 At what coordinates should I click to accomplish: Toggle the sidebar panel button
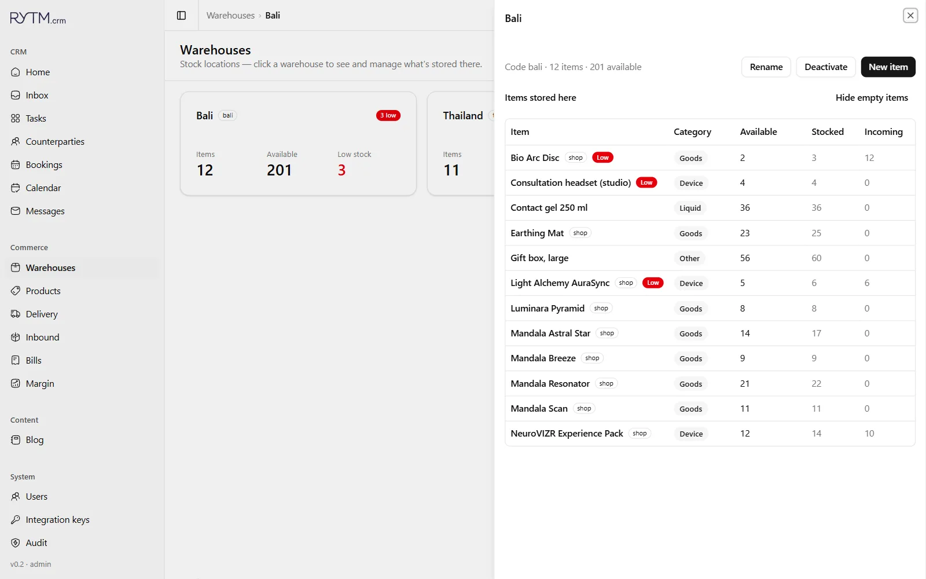click(x=181, y=16)
